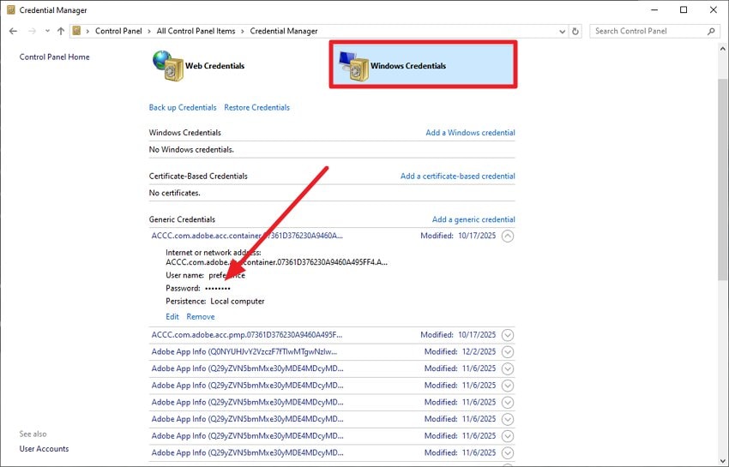The height and width of the screenshot is (467, 729).
Task: Click the masked password value
Action: [x=218, y=288]
